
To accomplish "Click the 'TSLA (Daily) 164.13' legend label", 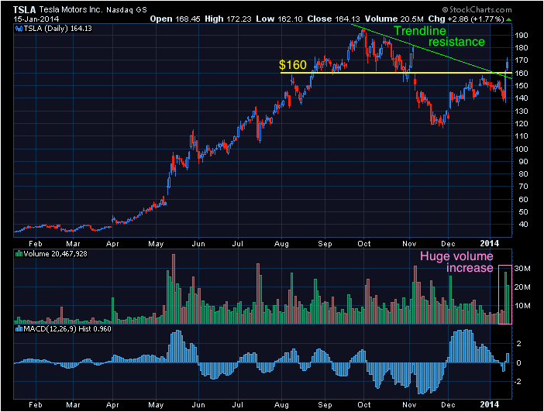I will pyautogui.click(x=57, y=29).
